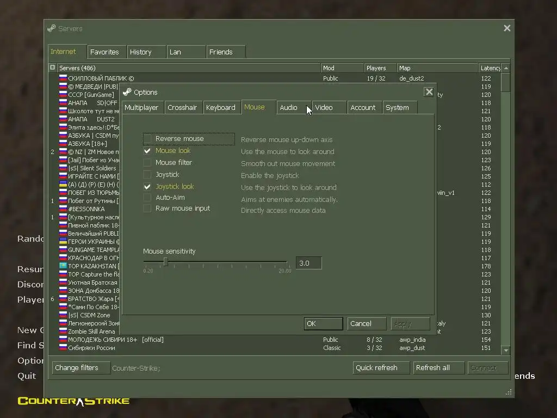This screenshot has height=418, width=557.
Task: Switch to the Crosshair tab
Action: click(183, 107)
